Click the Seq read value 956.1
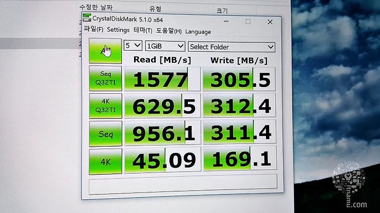The height and width of the screenshot is (213, 380). coord(163,133)
